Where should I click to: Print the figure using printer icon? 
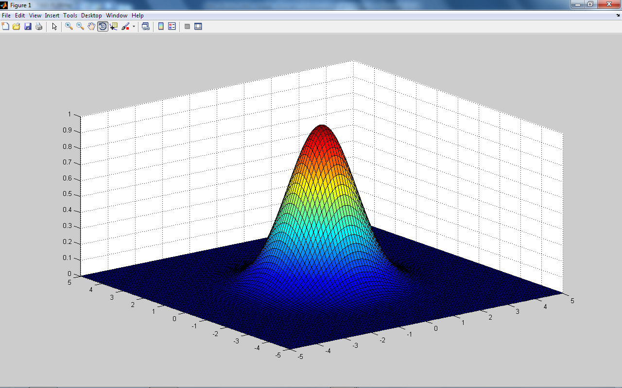pyautogui.click(x=39, y=26)
